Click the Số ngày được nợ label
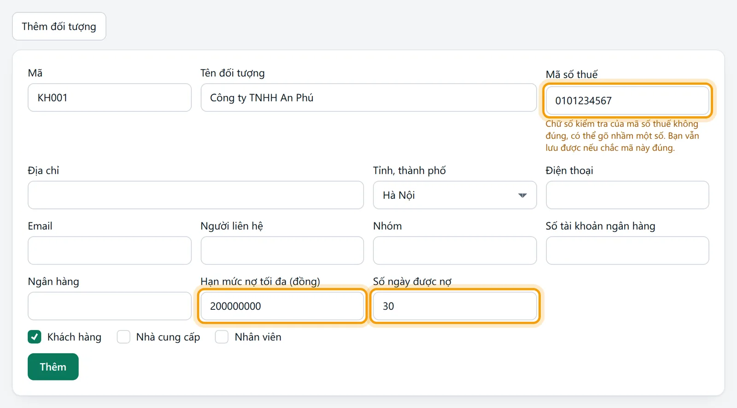This screenshot has height=408, width=737. point(412,281)
